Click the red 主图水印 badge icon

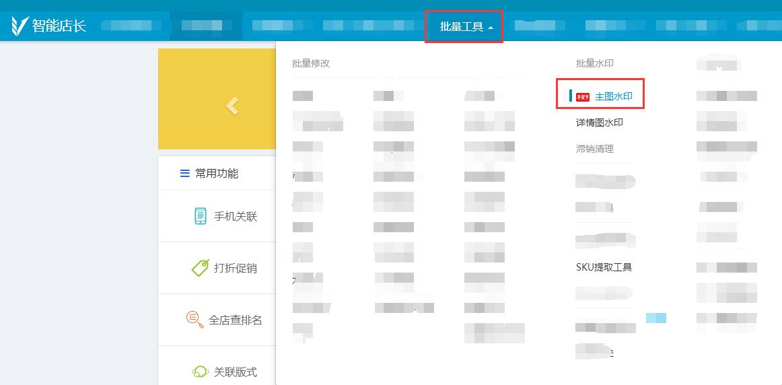click(583, 97)
